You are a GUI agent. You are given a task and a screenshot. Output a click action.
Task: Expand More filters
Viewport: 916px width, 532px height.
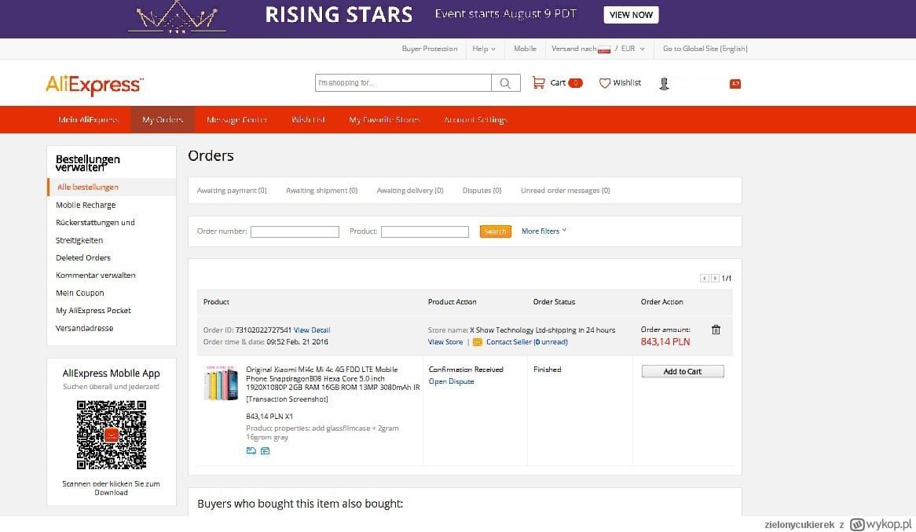[x=544, y=231]
